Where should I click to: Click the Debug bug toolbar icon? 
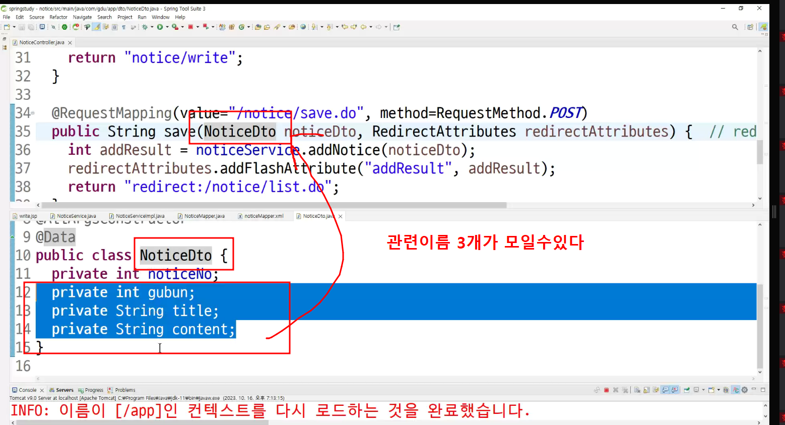point(145,27)
